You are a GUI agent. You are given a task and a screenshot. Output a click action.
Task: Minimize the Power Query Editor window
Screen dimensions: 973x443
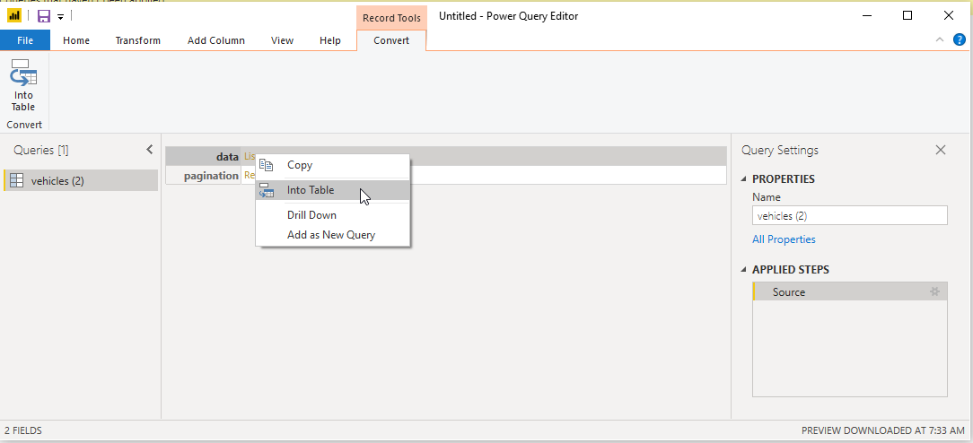pos(867,16)
